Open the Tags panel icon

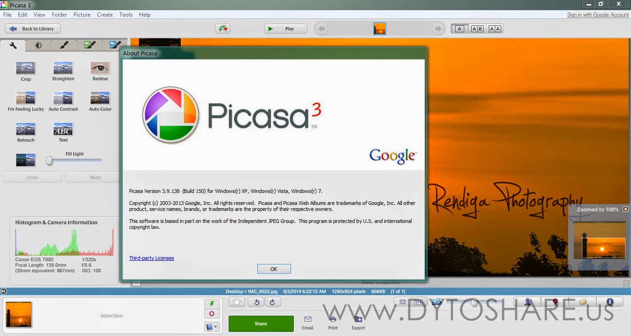click(x=582, y=302)
